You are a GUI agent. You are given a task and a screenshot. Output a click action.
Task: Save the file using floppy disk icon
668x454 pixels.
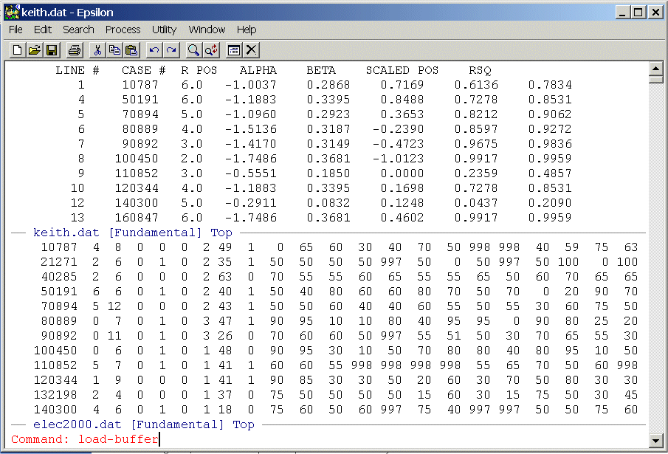click(52, 50)
